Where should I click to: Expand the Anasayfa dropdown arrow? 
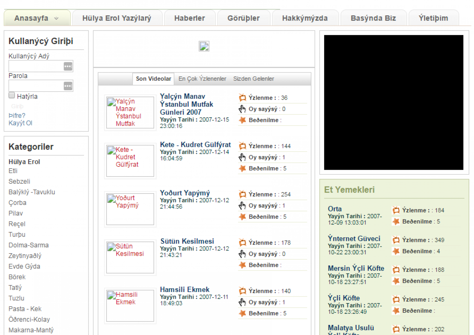click(56, 18)
